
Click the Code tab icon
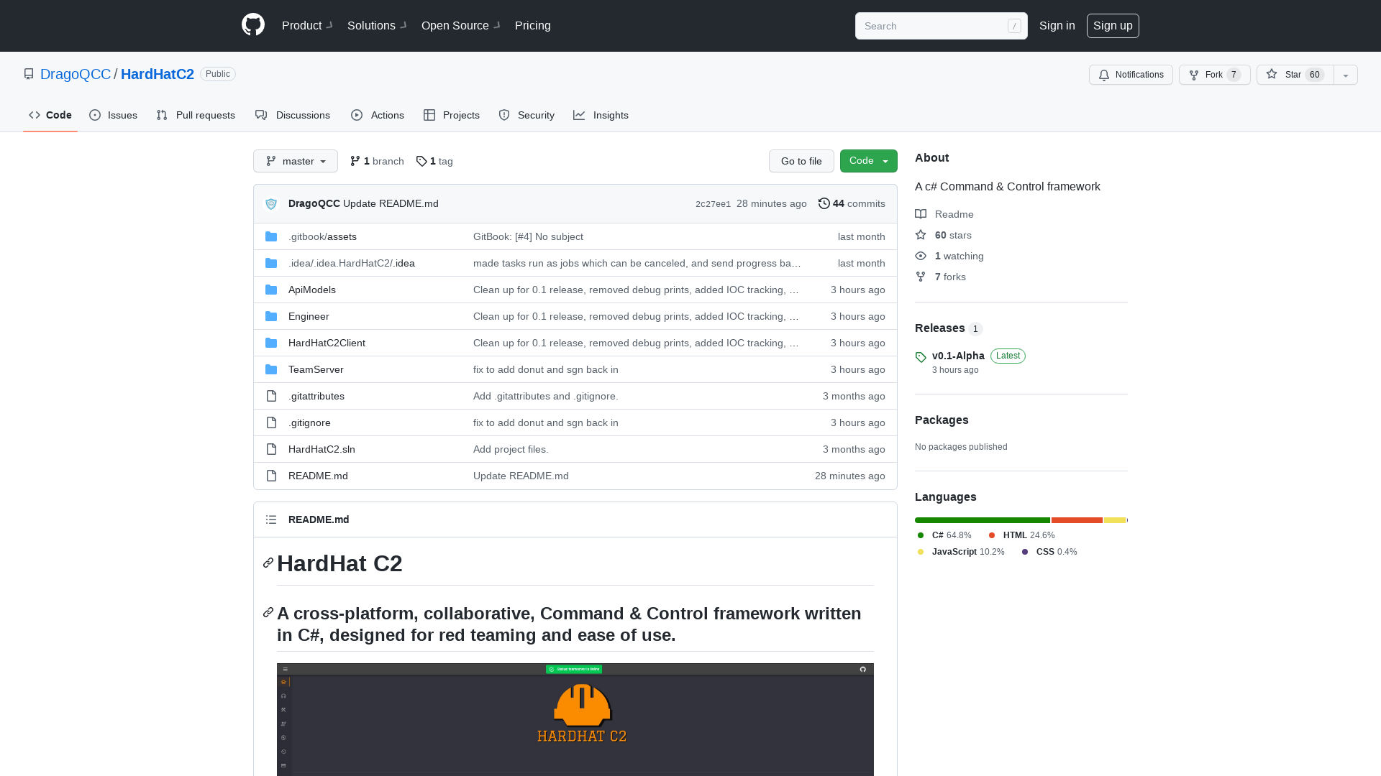(x=34, y=115)
